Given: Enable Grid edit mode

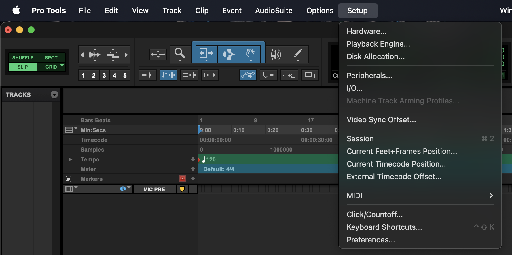Looking at the screenshot, I should 51,67.
